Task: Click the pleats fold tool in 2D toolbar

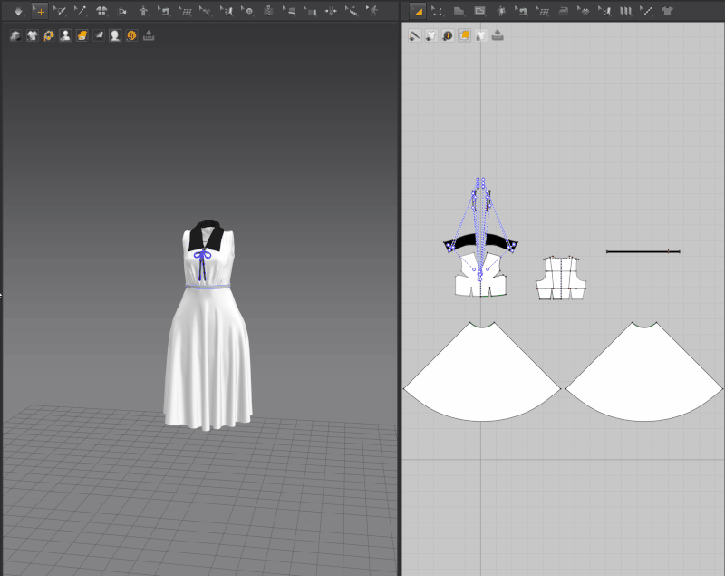Action: 625,11
